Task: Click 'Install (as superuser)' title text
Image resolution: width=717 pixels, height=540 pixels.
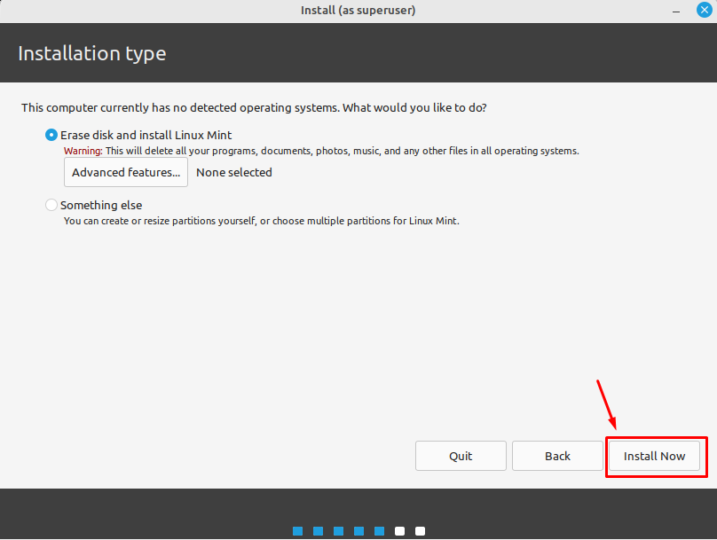Action: coord(358,10)
